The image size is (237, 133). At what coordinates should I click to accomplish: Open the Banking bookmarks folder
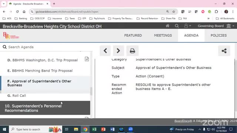click(x=21, y=18)
